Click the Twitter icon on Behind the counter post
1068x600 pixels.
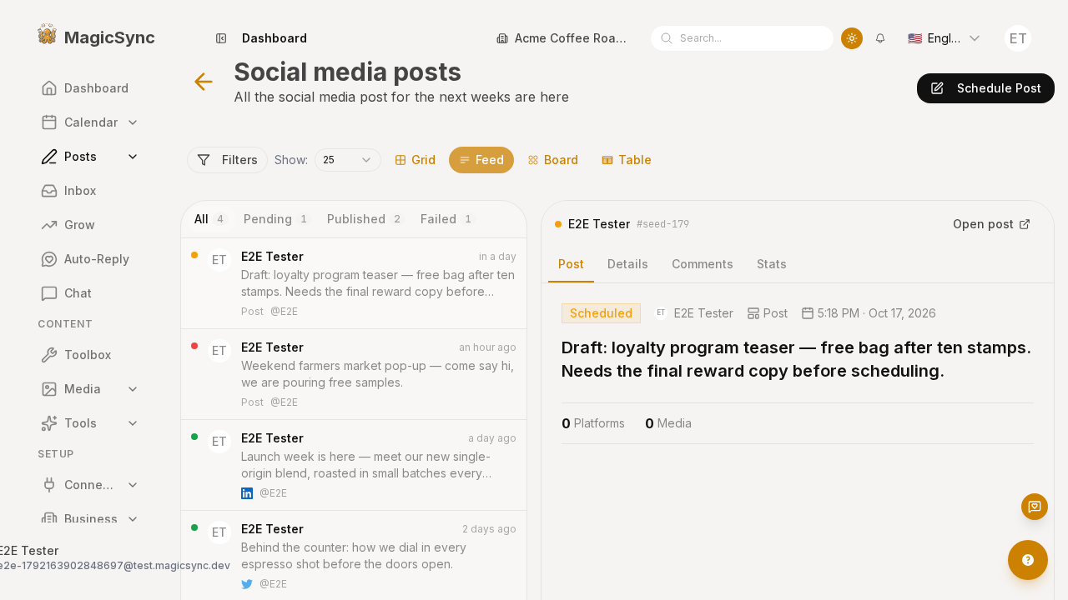point(247,584)
